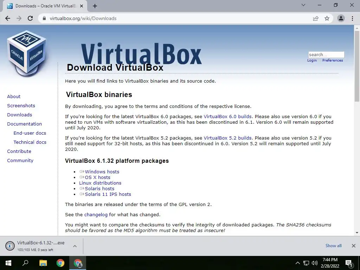Image resolution: width=360 pixels, height=270 pixels.
Task: Open the Contribute sidebar link
Action: click(19, 151)
